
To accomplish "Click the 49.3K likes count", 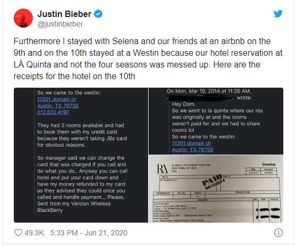I will pyautogui.click(x=34, y=233).
